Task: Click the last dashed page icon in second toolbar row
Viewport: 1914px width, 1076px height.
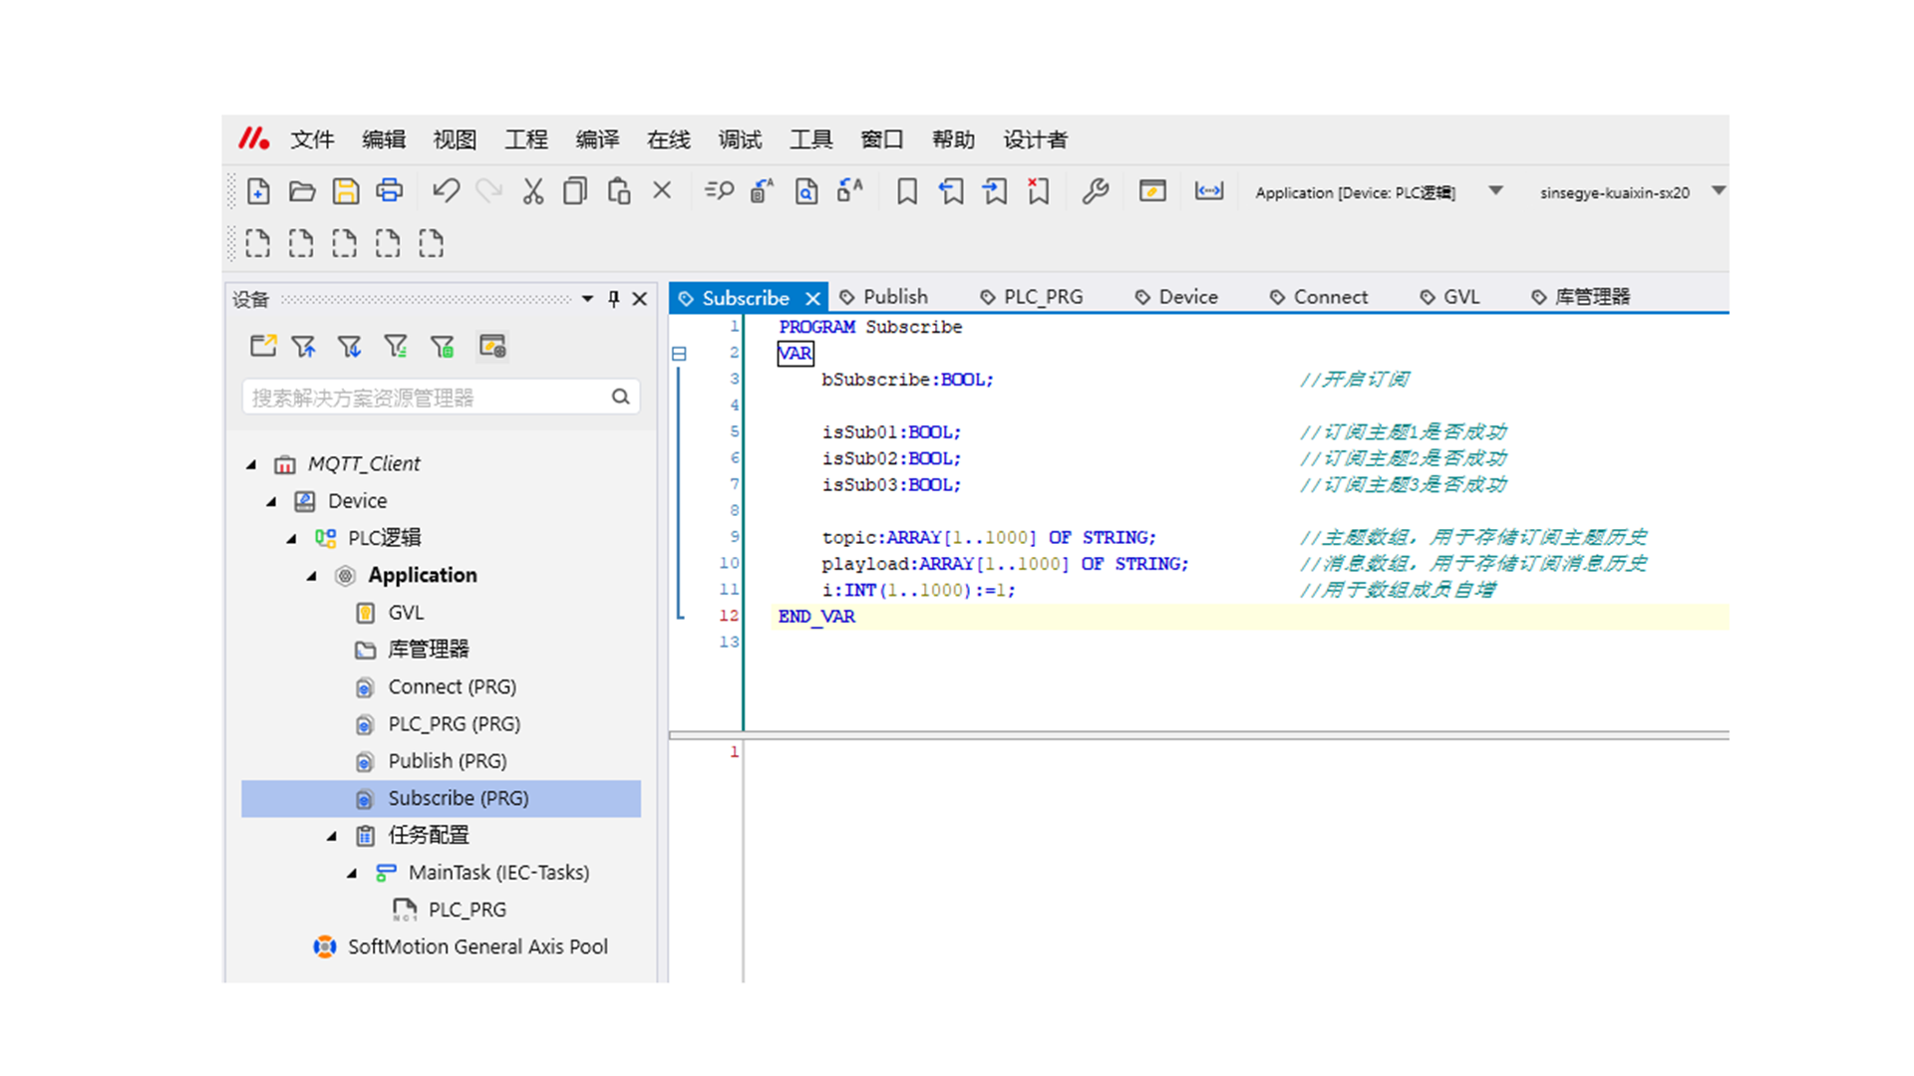Action: (x=432, y=243)
